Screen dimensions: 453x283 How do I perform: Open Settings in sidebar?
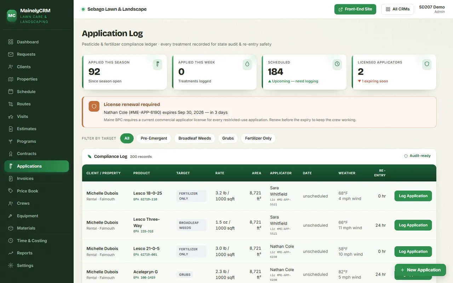[37, 265]
